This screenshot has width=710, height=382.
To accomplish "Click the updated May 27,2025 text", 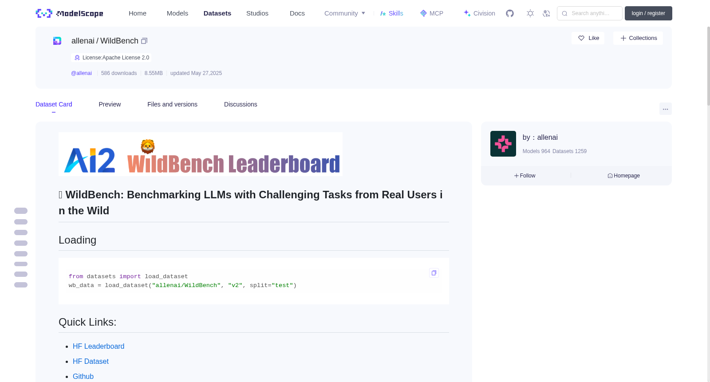I will [x=196, y=73].
